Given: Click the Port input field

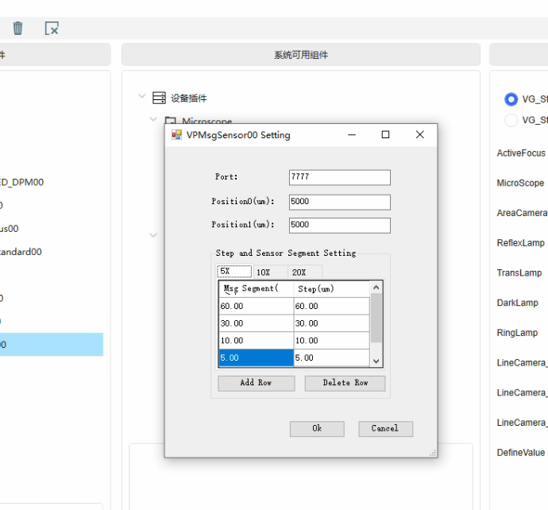Looking at the screenshot, I should point(339,177).
